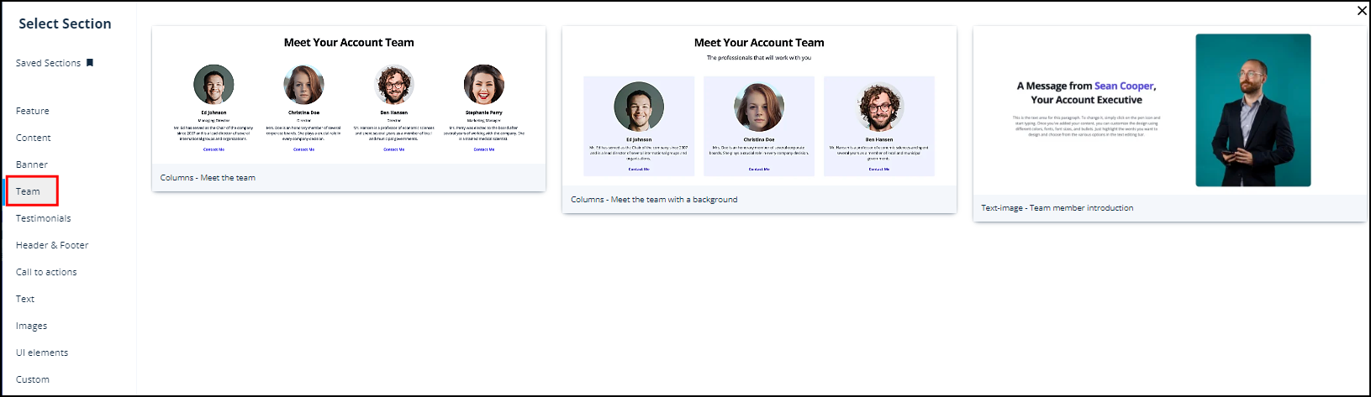Choose the Call to actions category
The width and height of the screenshot is (1371, 397).
[x=46, y=272]
